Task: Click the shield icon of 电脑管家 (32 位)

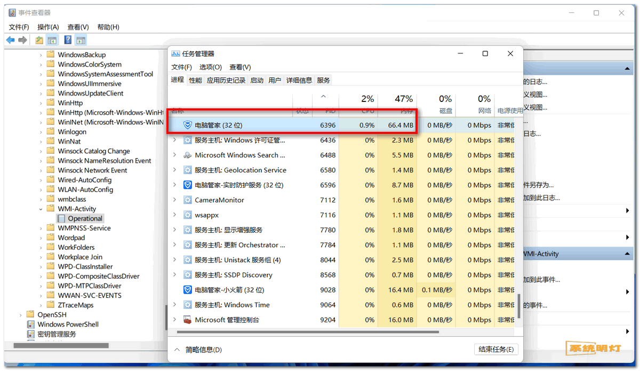Action: (x=187, y=125)
